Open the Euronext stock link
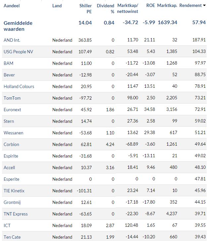 pyautogui.click(x=12, y=110)
